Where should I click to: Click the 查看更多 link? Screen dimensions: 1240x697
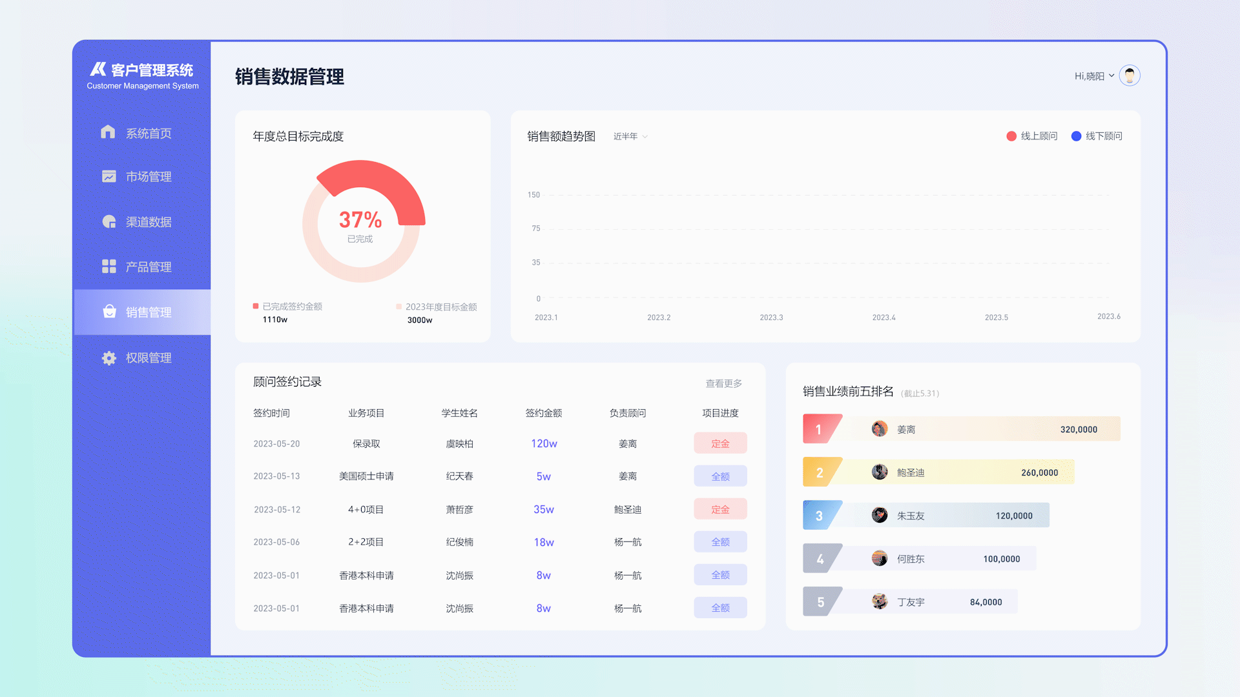pos(723,383)
